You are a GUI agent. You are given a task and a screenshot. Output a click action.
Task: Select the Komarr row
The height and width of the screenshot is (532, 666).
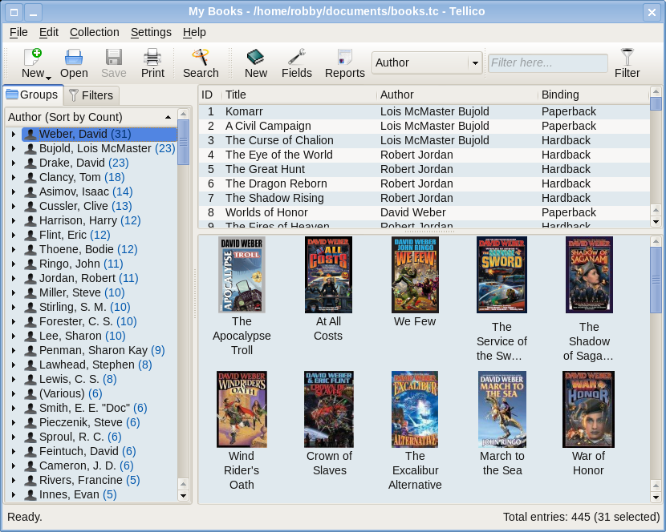coord(424,111)
